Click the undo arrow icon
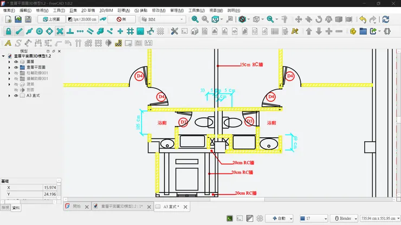This screenshot has height=225, width=401. 363,19
